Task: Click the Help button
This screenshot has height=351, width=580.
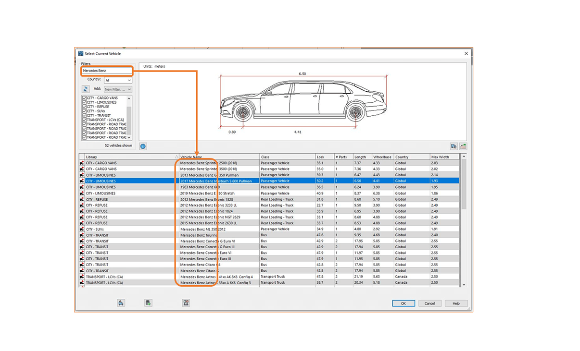Action: coord(455,303)
